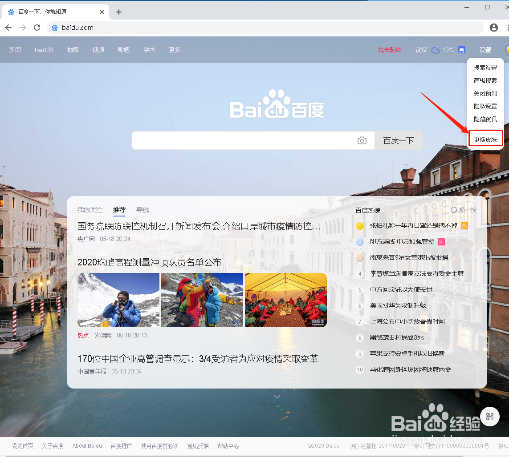The image size is (509, 457).
Task: Click the 抗击肺炎 red link
Action: [390, 50]
